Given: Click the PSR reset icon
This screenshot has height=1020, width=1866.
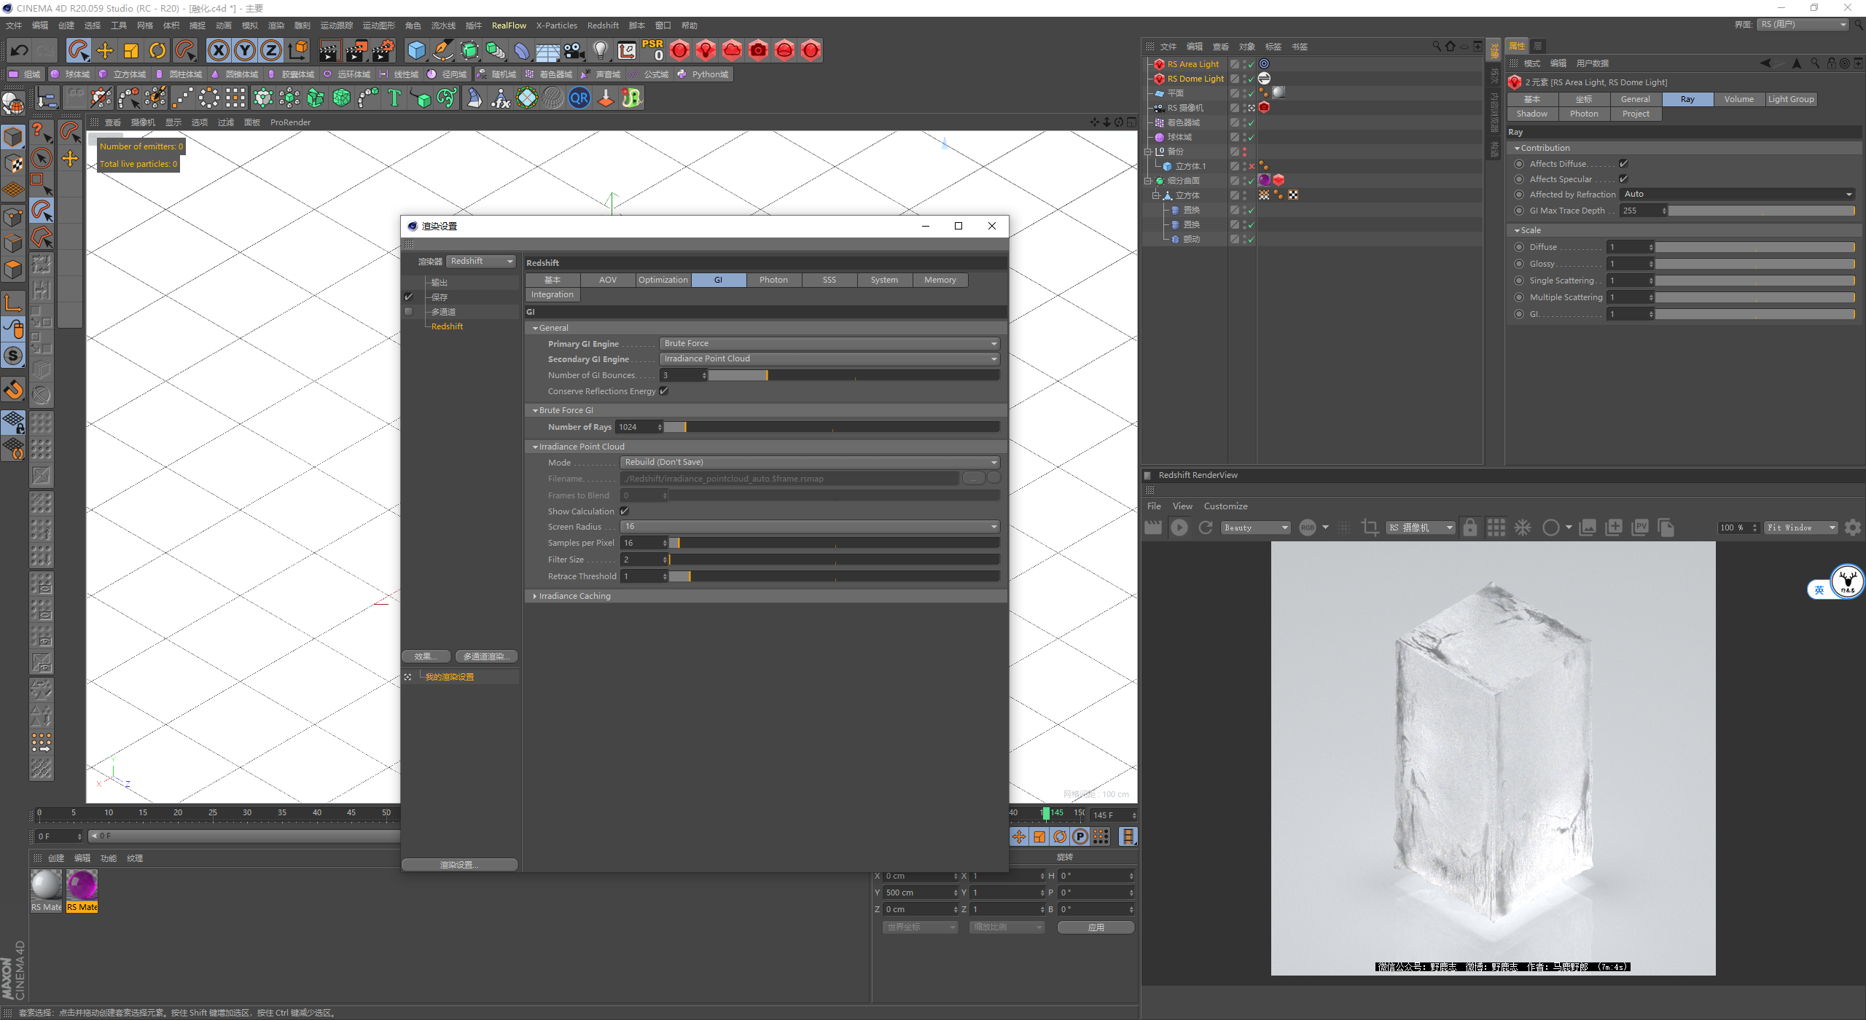Looking at the screenshot, I should 652,50.
